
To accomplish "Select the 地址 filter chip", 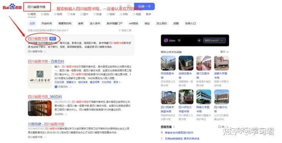I will 147,23.
